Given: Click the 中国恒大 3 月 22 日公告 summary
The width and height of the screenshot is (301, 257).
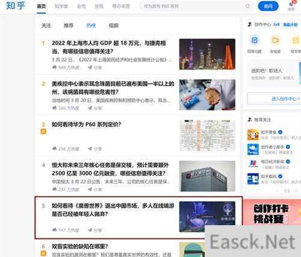Looking at the screenshot, I should (x=111, y=181).
